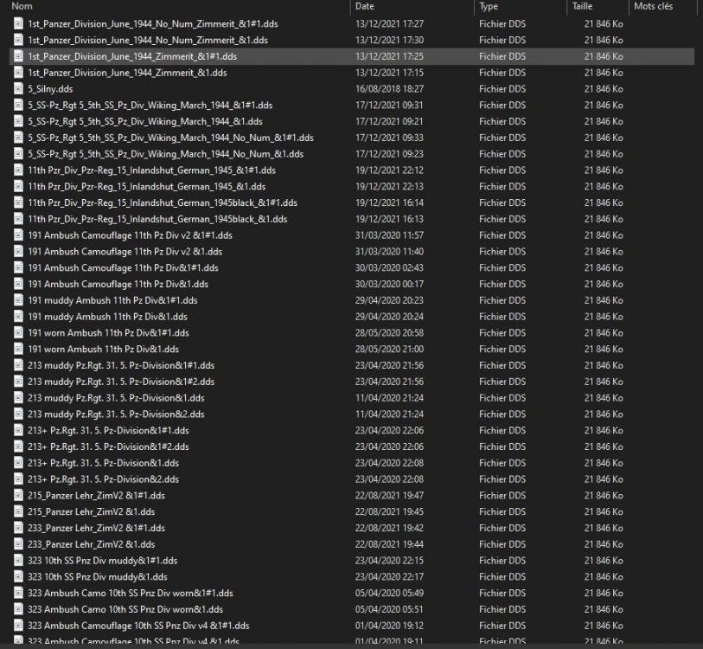The height and width of the screenshot is (649, 703).
Task: Select file 213+ Pz.Rgt. 31. 5. Pz-Division&1.dds
Action: click(x=103, y=463)
